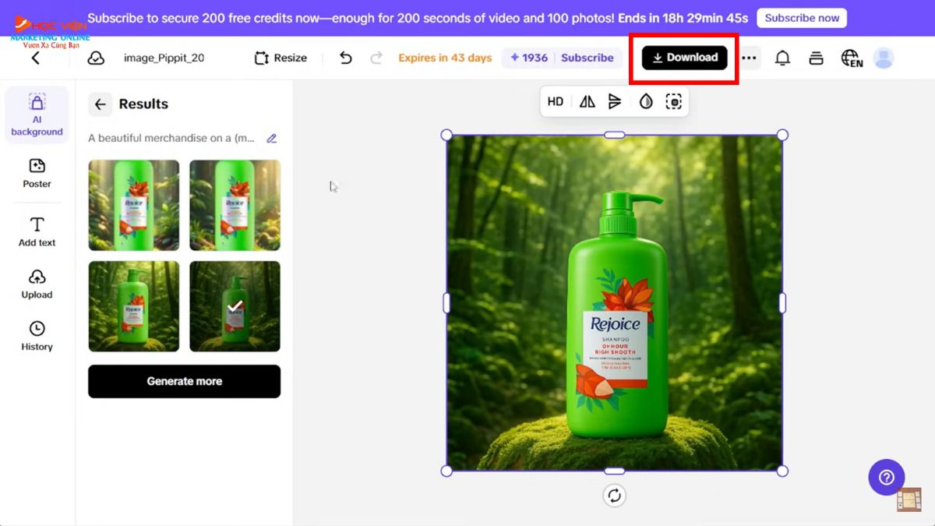Viewport: 935px width, 526px height.
Task: Open the EN language selector
Action: click(852, 58)
